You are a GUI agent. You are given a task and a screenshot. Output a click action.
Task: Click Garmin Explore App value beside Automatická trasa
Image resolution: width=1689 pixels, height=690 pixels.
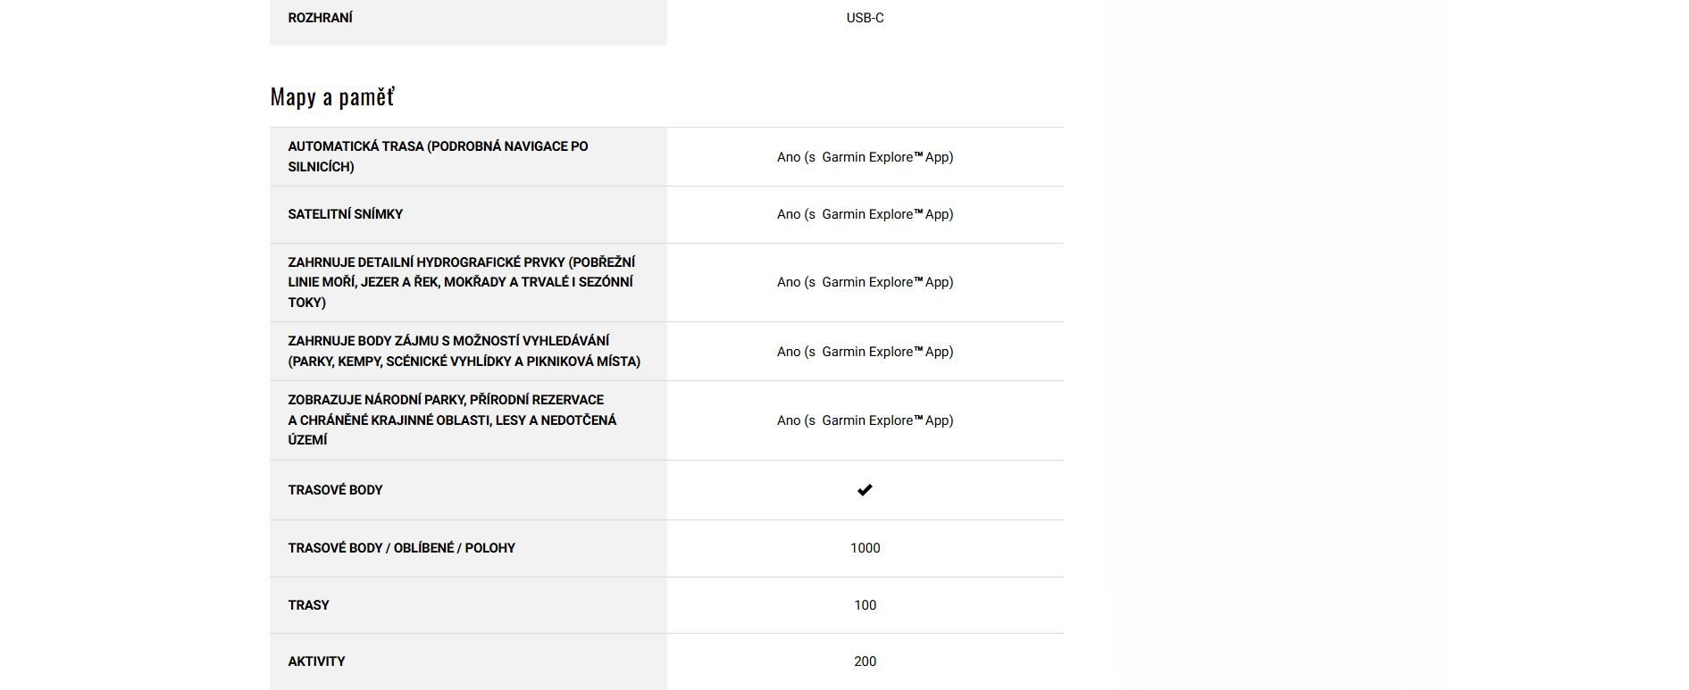[865, 157]
